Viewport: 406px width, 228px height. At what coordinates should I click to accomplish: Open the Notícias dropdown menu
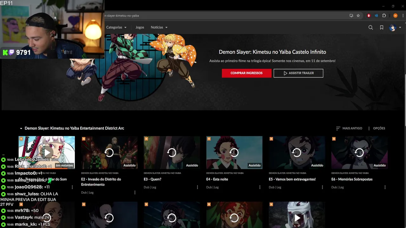(159, 27)
